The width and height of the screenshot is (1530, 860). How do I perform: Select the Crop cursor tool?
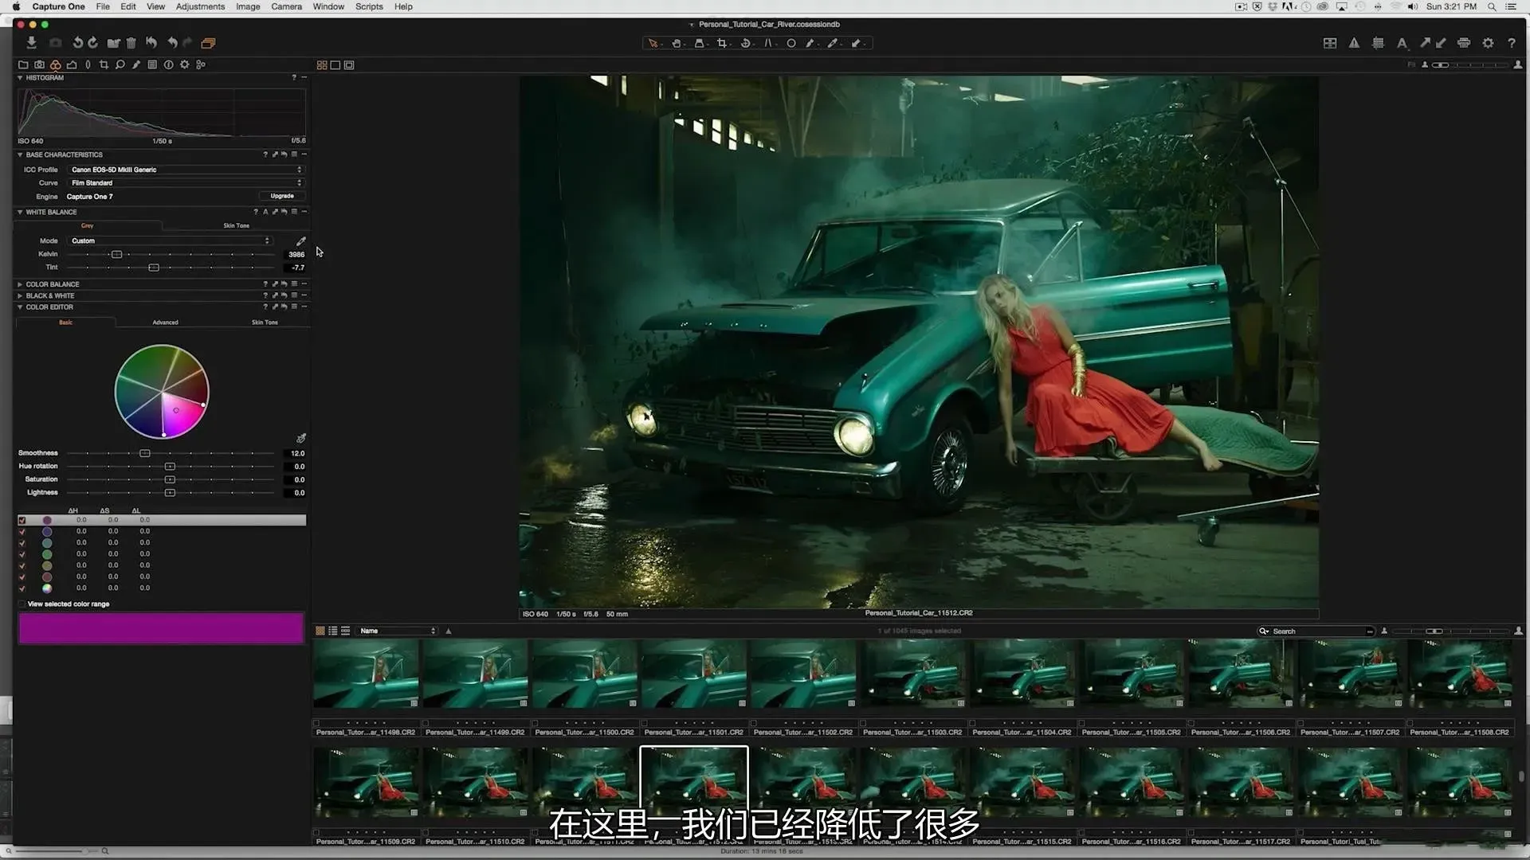(722, 43)
